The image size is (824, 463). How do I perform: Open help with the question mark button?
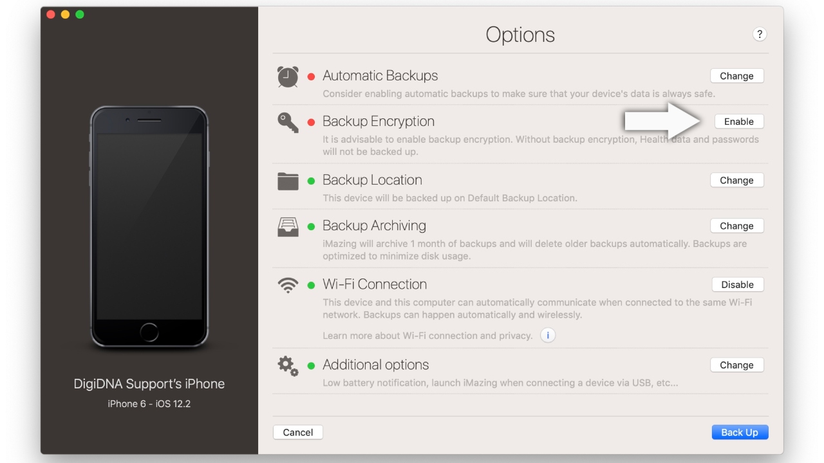760,35
